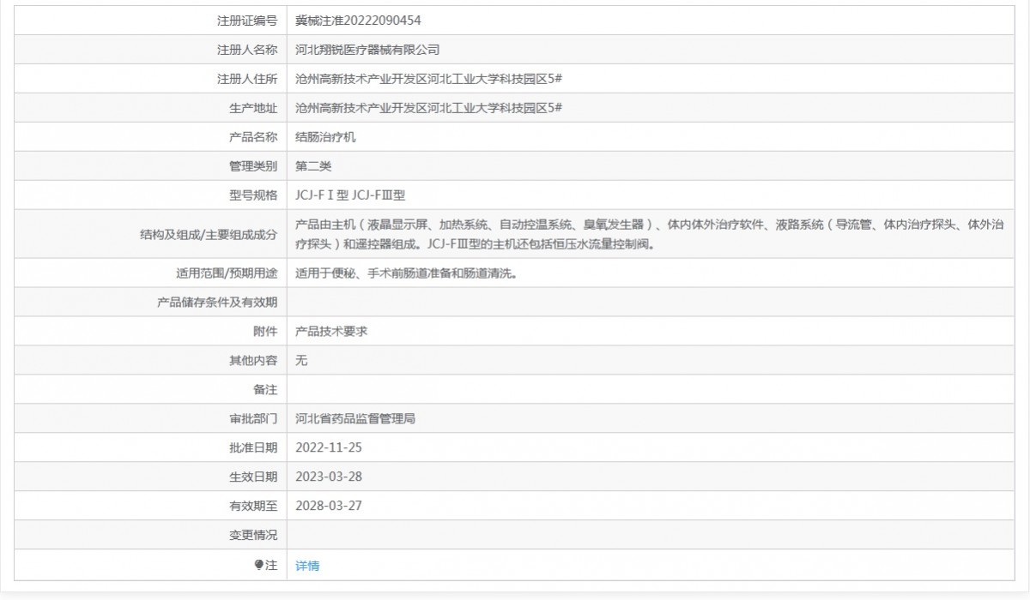Click the 管理类别 label

tap(254, 166)
